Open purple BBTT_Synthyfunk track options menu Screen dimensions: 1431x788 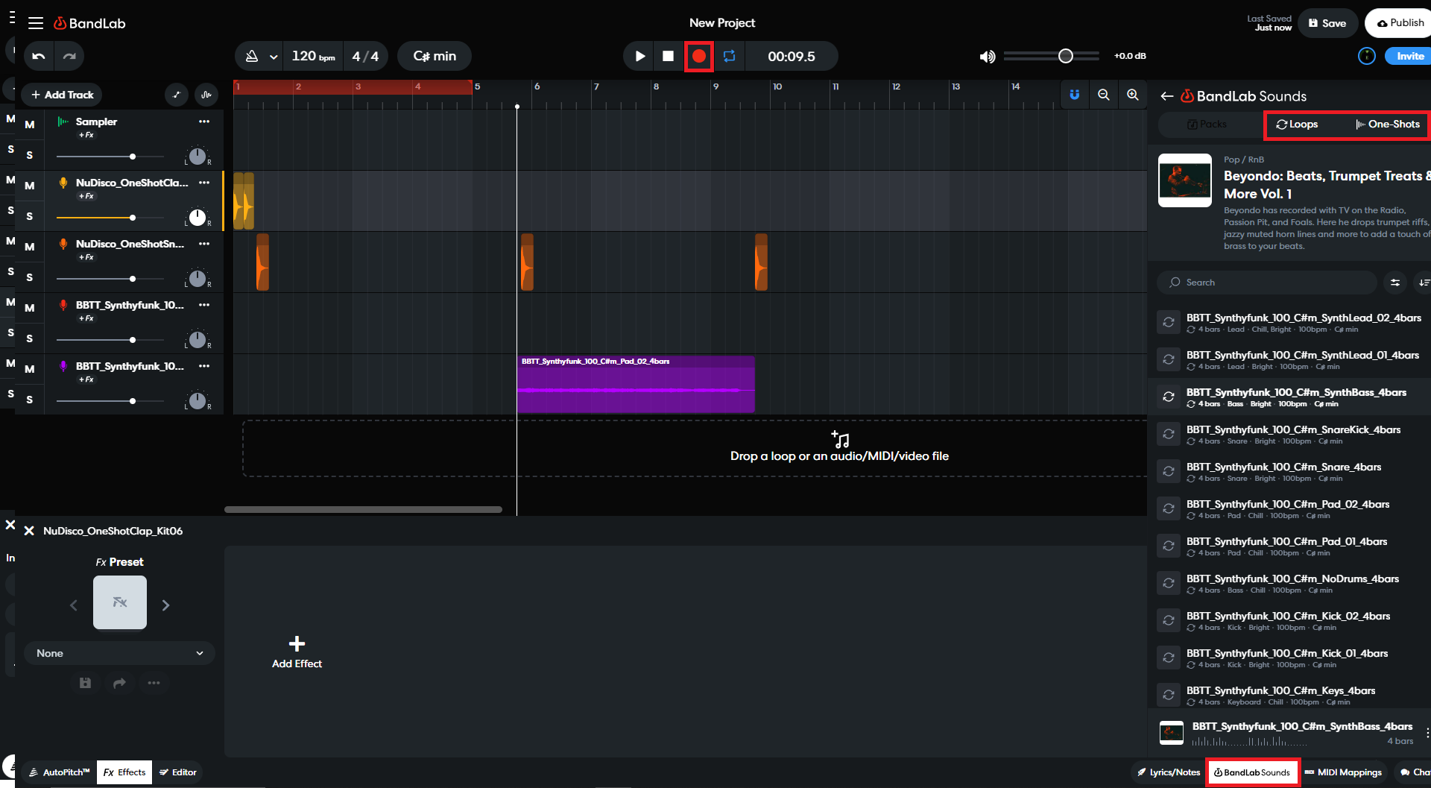[204, 366]
